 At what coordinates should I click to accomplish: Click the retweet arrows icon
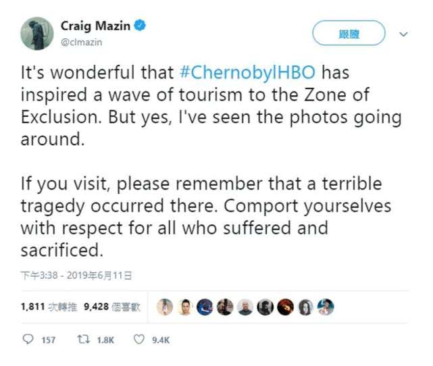click(x=83, y=339)
